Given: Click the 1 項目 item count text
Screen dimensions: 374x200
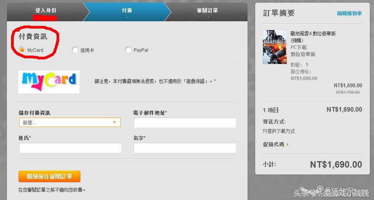Looking at the screenshot, I should pos(271,110).
